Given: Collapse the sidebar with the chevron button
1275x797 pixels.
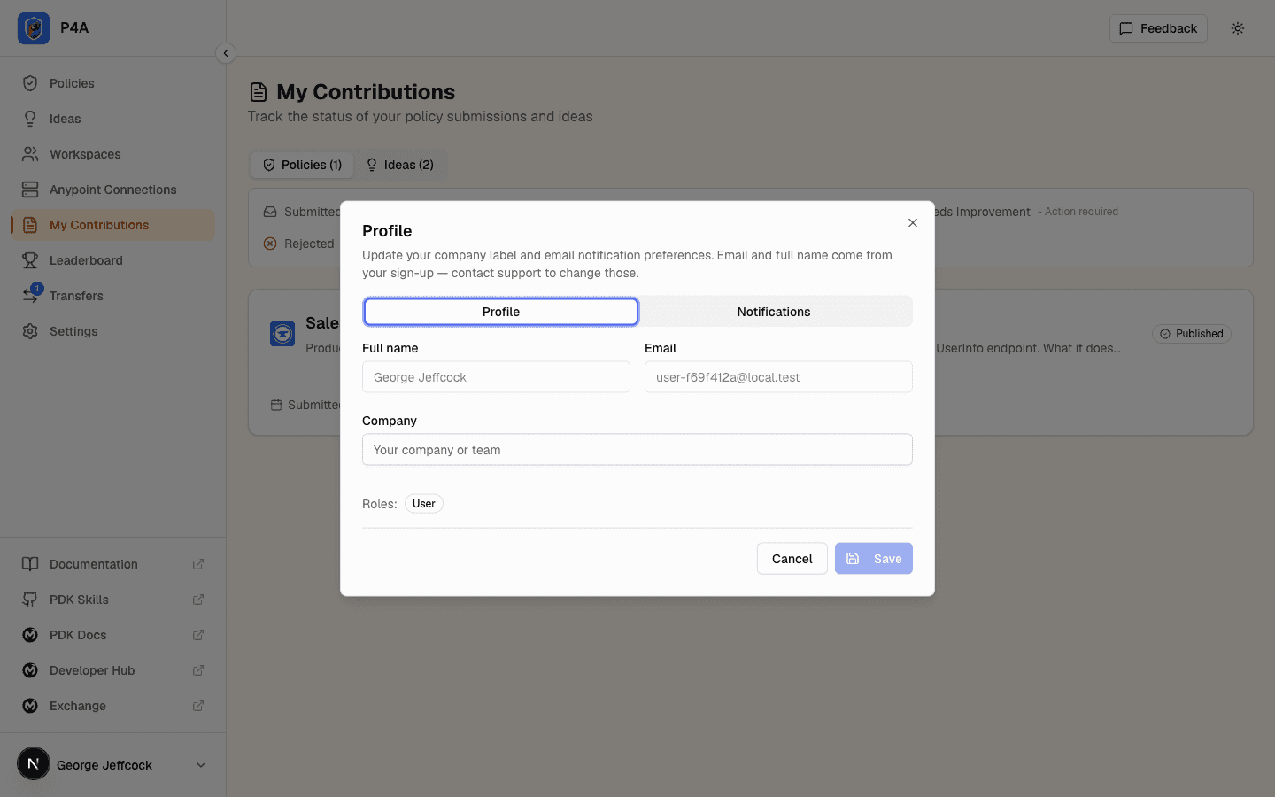Looking at the screenshot, I should coord(226,53).
